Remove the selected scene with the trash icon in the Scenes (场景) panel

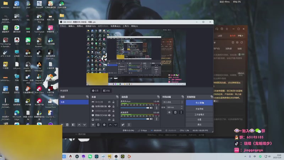click(x=67, y=125)
